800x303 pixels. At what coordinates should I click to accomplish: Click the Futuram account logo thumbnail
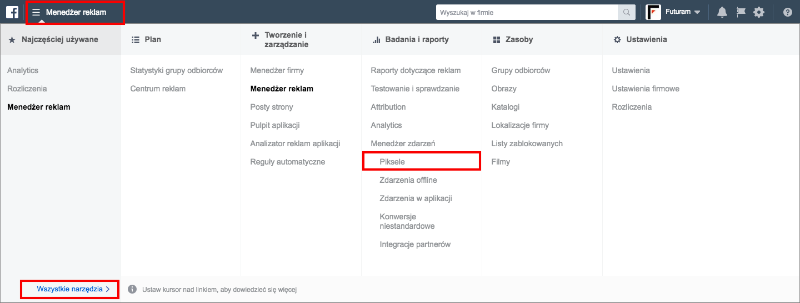[x=653, y=12]
